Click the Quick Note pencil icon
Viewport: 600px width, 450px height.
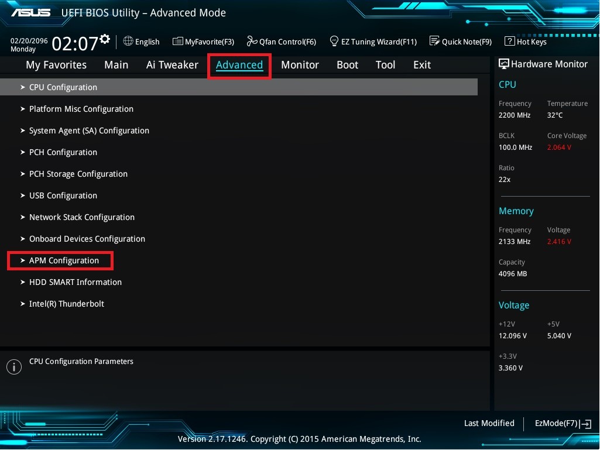pyautogui.click(x=434, y=41)
